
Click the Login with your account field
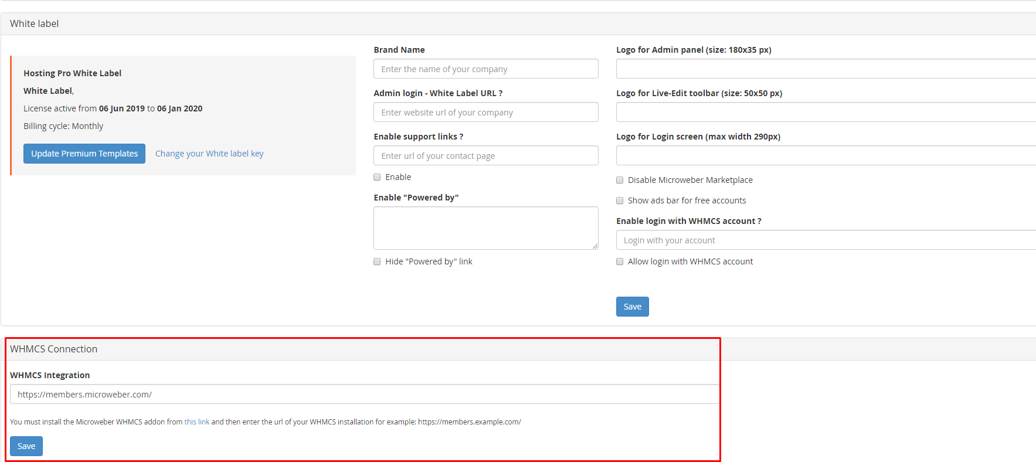pyautogui.click(x=826, y=240)
